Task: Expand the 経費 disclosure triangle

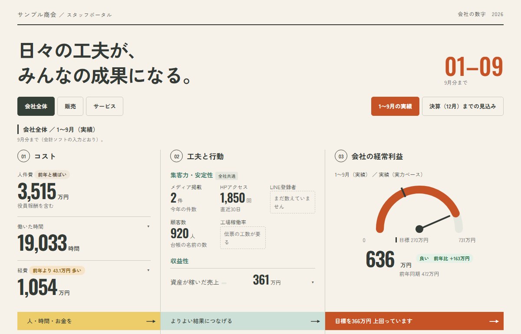Action: point(148,270)
